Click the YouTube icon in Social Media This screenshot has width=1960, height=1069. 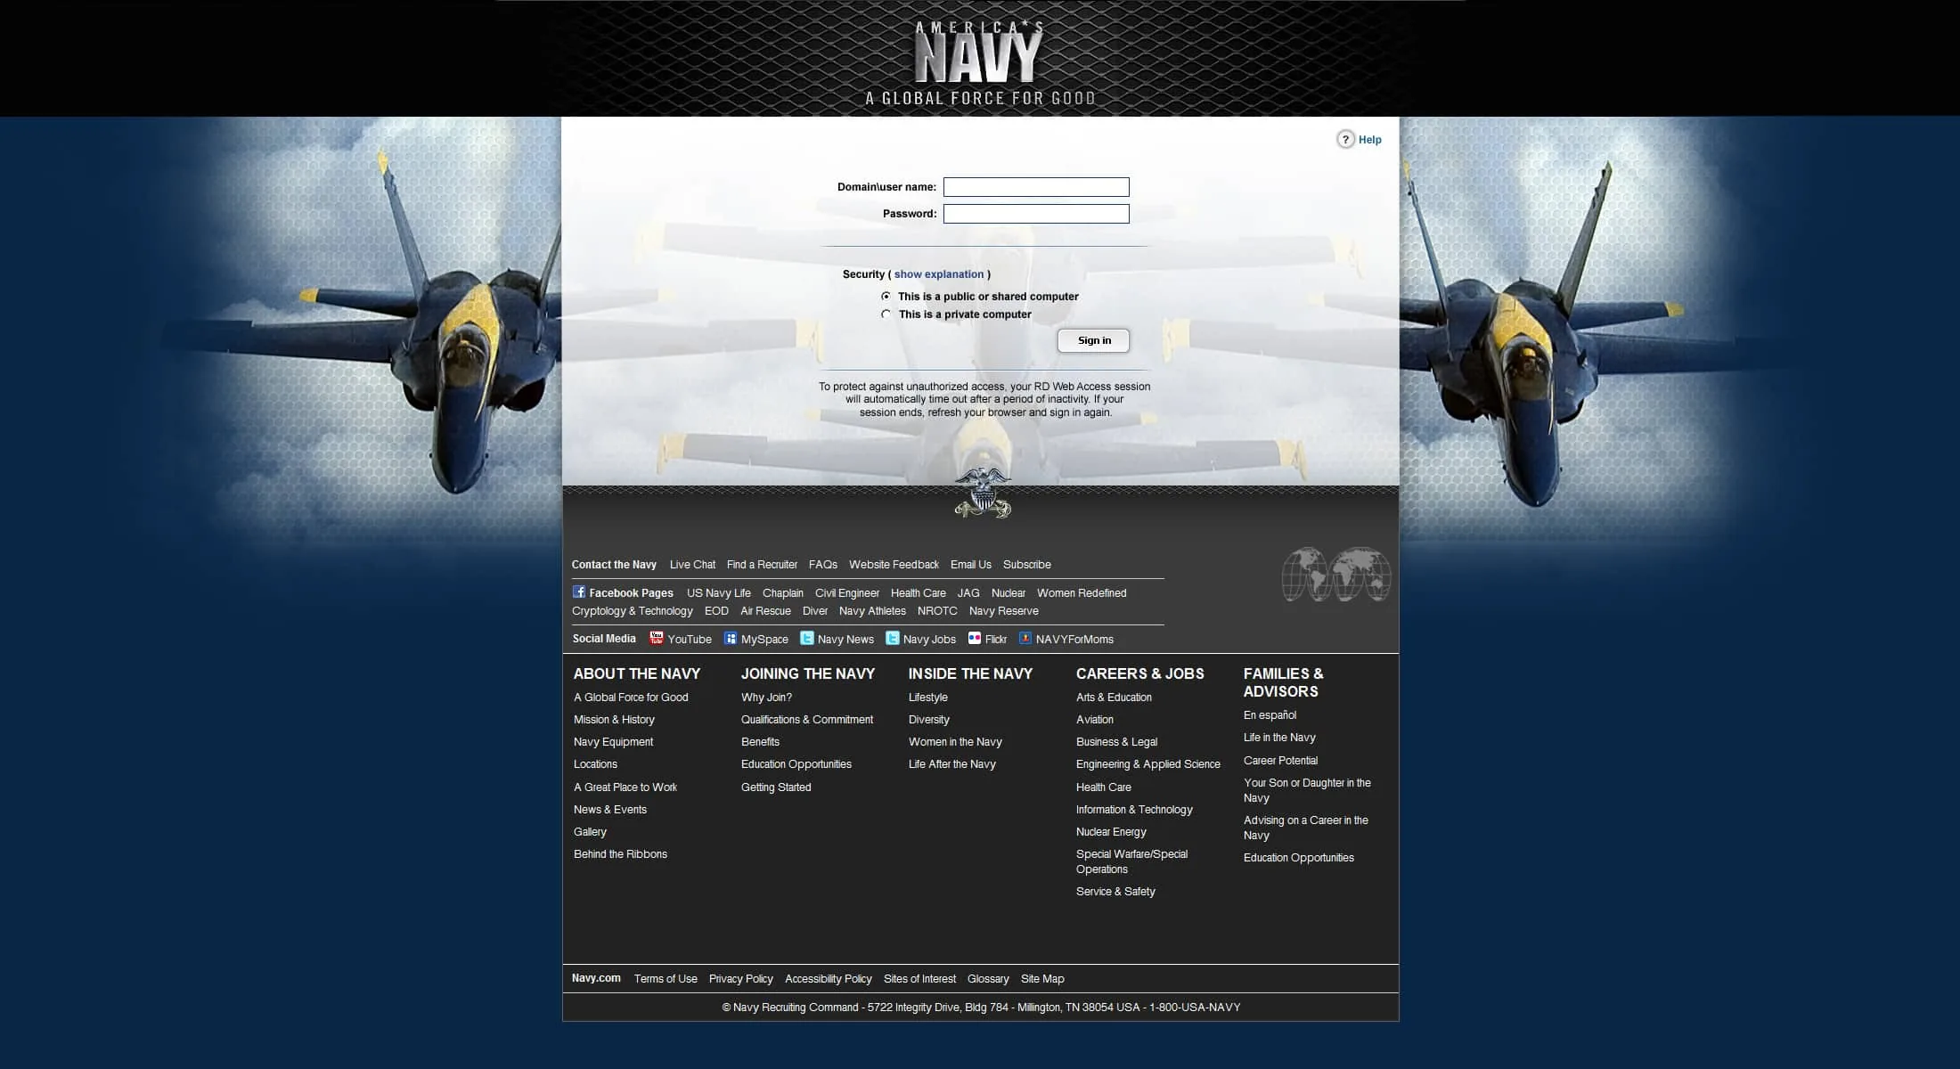657,638
